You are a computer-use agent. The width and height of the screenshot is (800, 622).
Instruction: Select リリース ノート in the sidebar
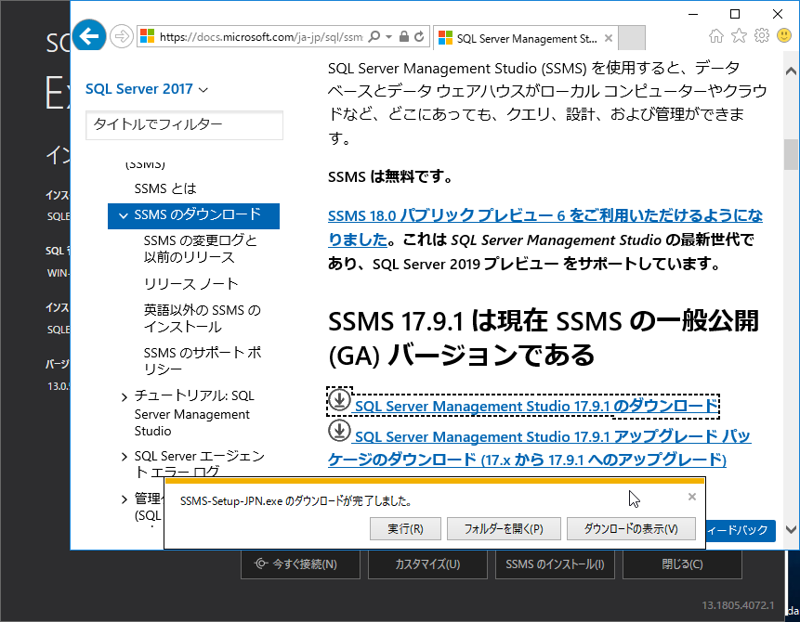[x=190, y=284]
